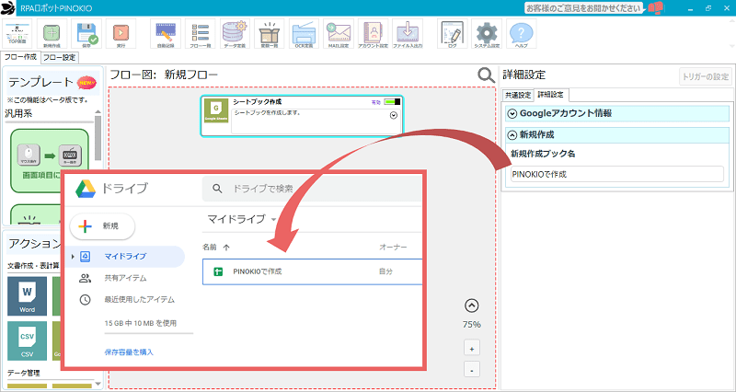Click the 新規作成 green plus icon
The height and width of the screenshot is (392, 736).
52,34
